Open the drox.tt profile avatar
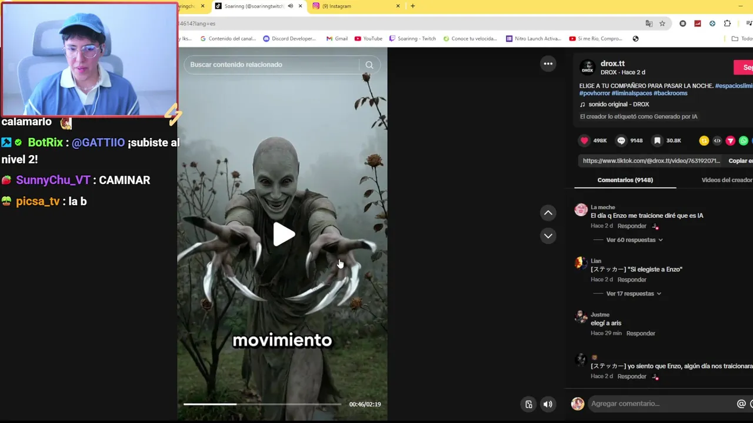 coord(587,68)
